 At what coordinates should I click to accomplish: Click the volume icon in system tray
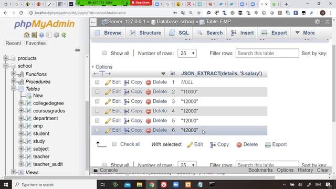[300, 184]
